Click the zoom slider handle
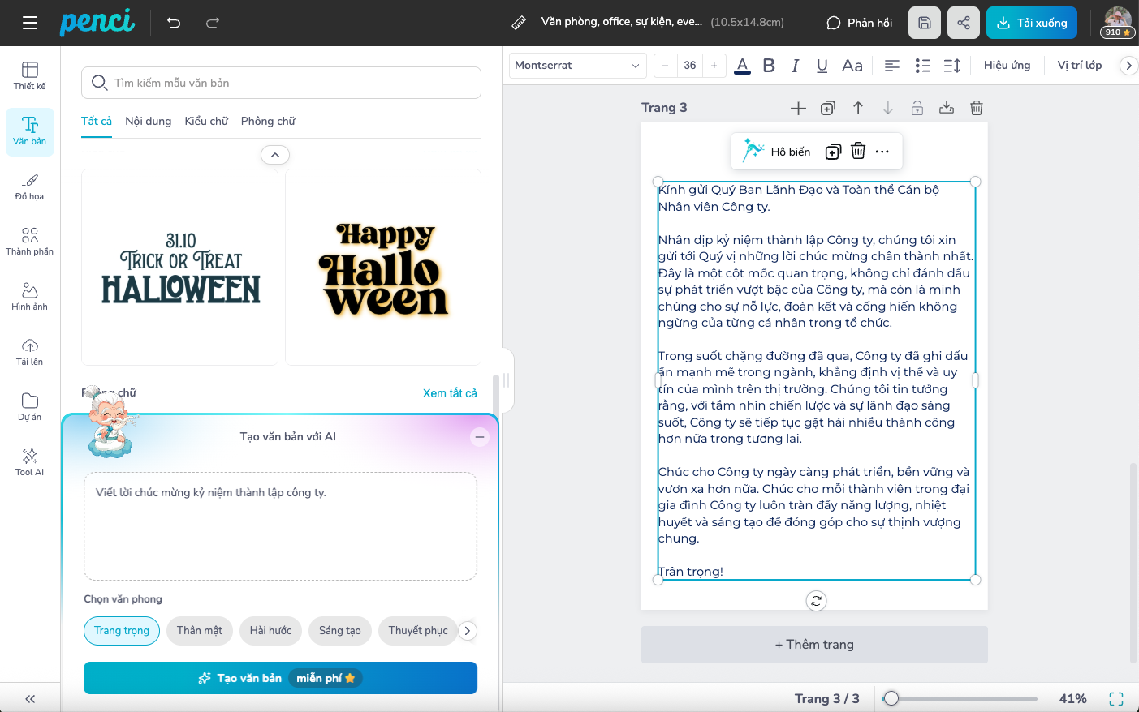Image resolution: width=1139 pixels, height=712 pixels. tap(891, 698)
